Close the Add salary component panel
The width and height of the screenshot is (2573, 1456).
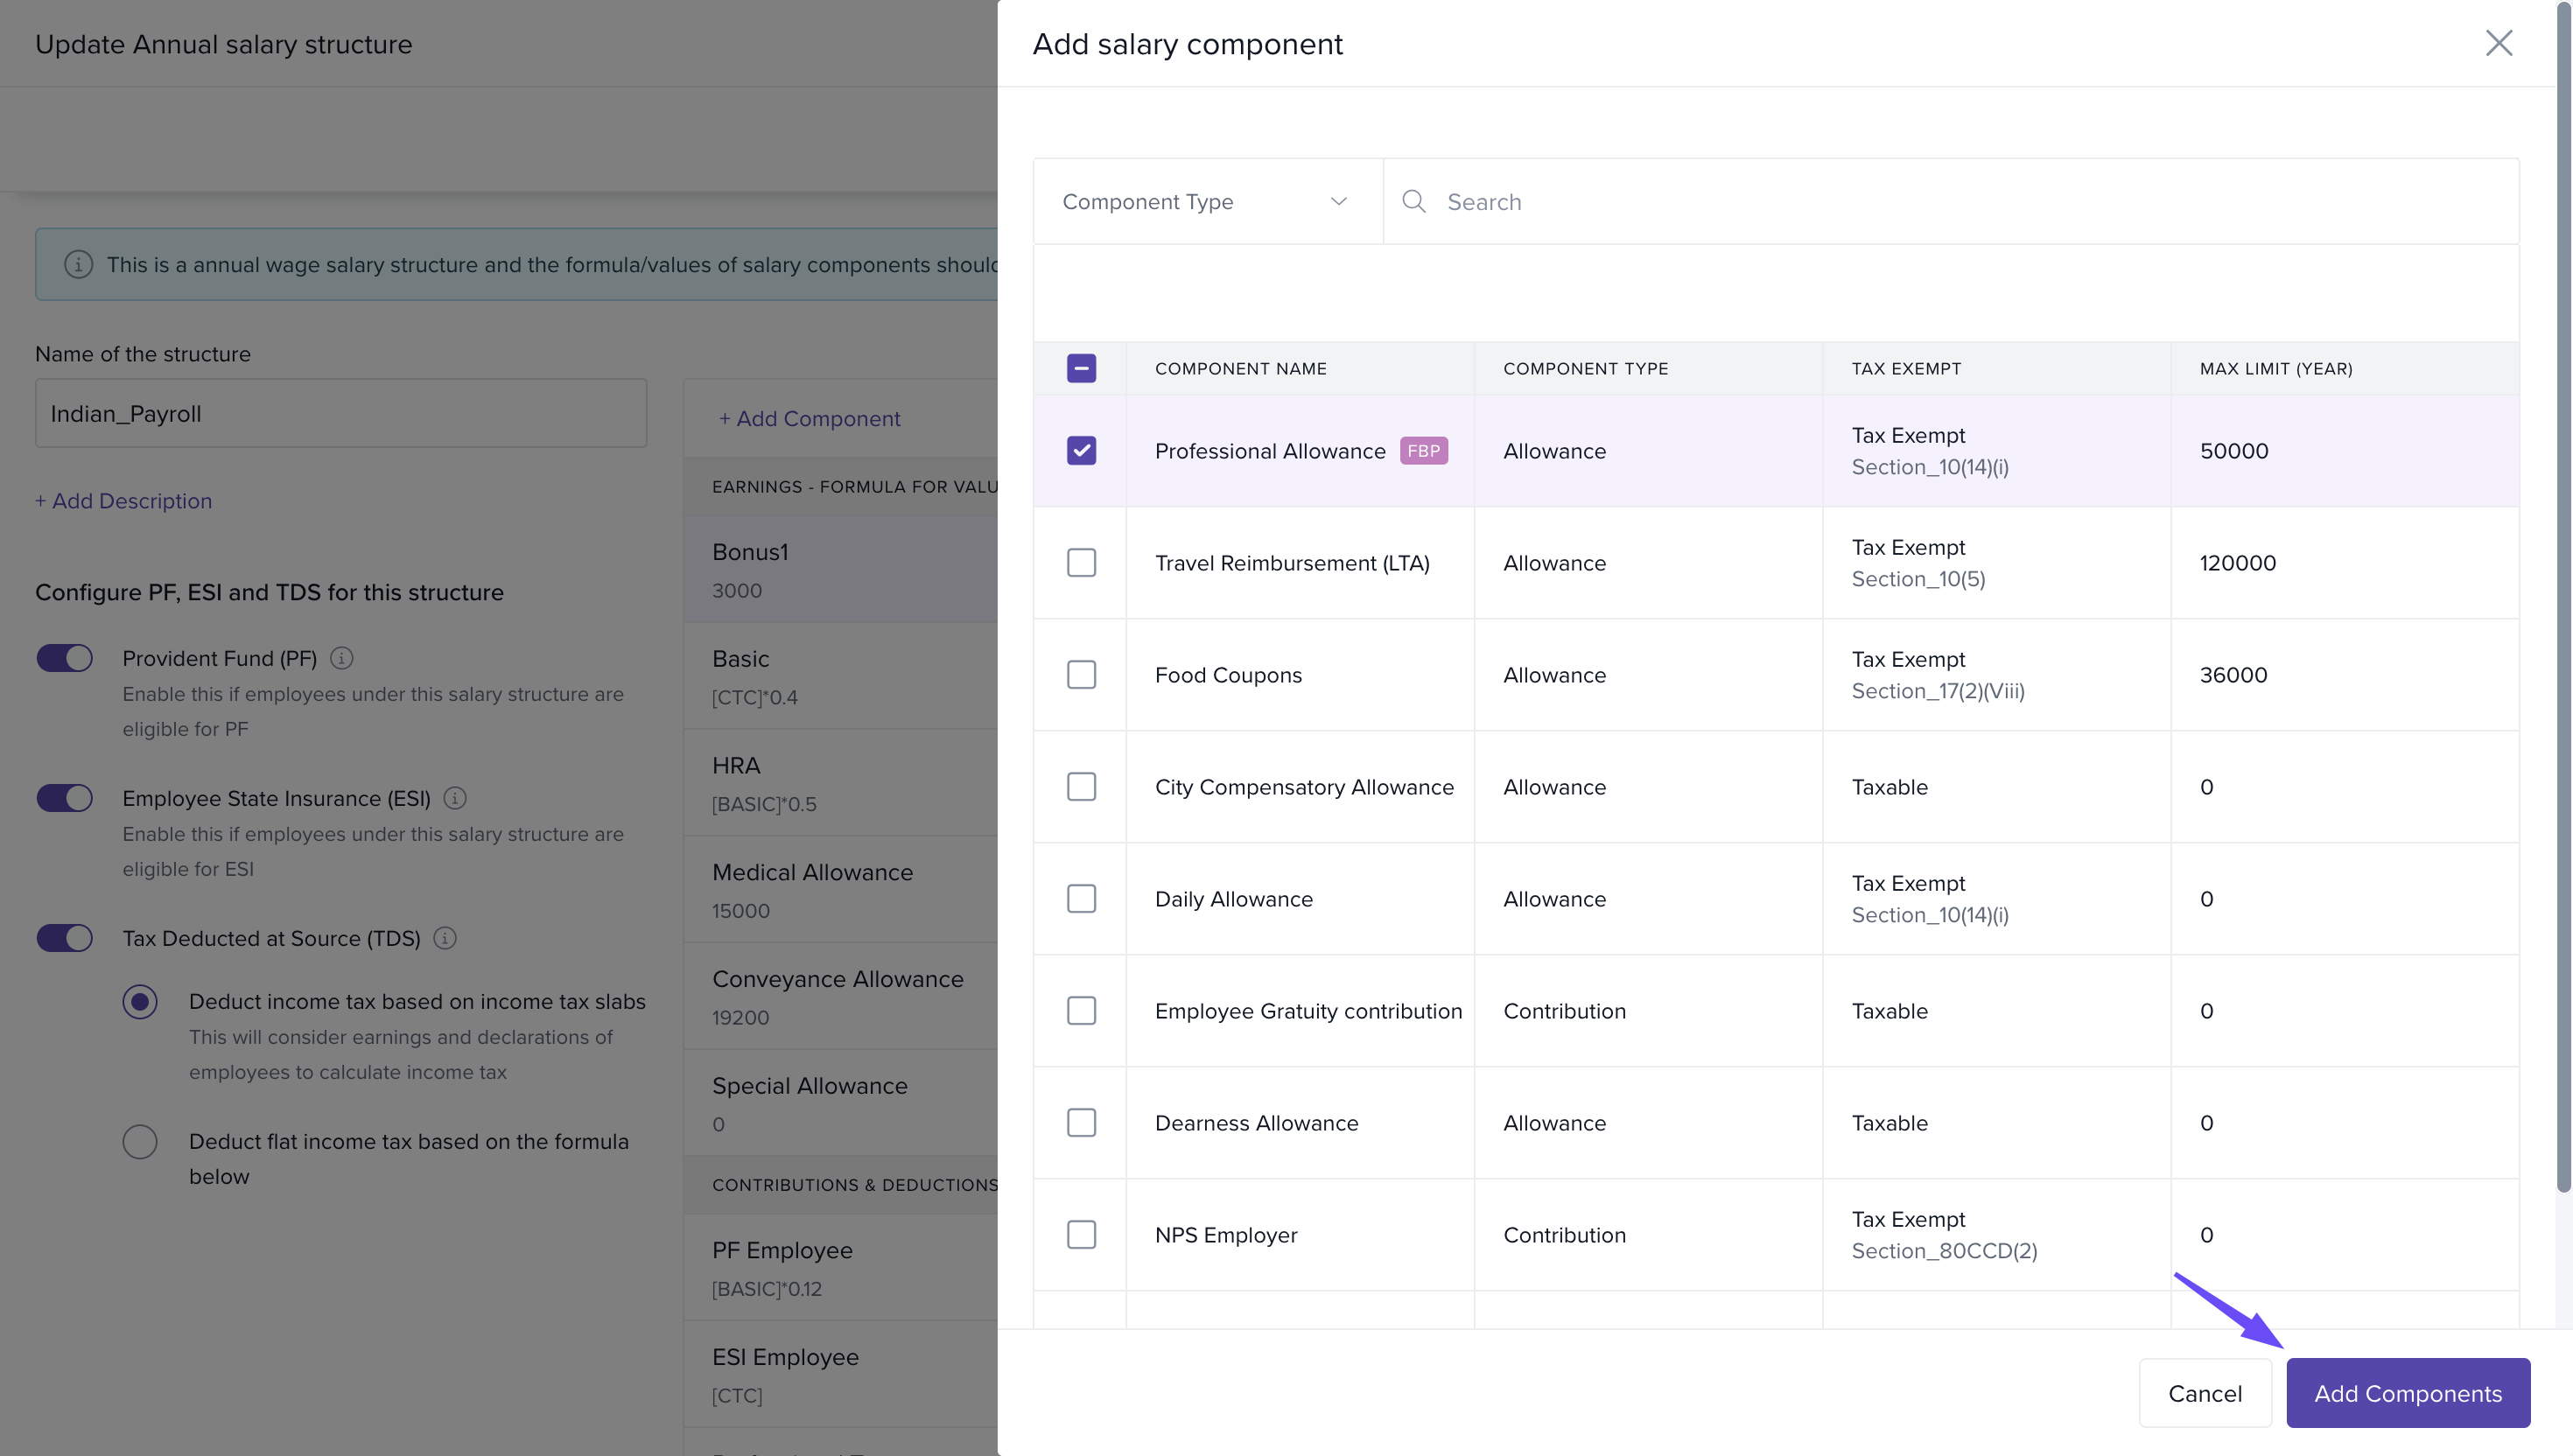(x=2498, y=43)
